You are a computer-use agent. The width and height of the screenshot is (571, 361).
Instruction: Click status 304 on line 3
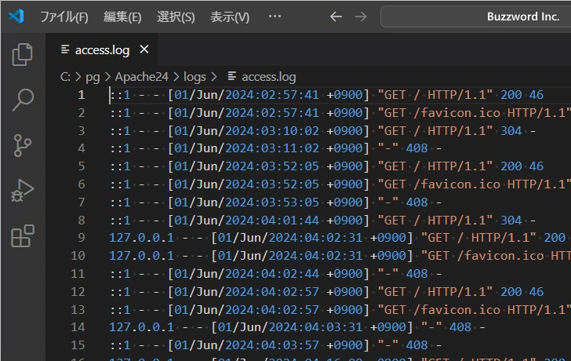click(x=511, y=131)
